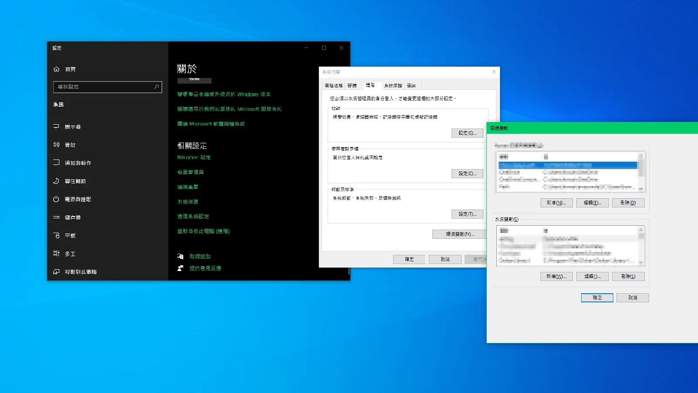Open Display (顯示器) settings via monitor icon

pyautogui.click(x=56, y=126)
